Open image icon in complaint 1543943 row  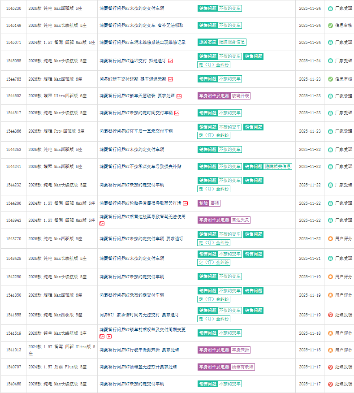tap(102, 223)
